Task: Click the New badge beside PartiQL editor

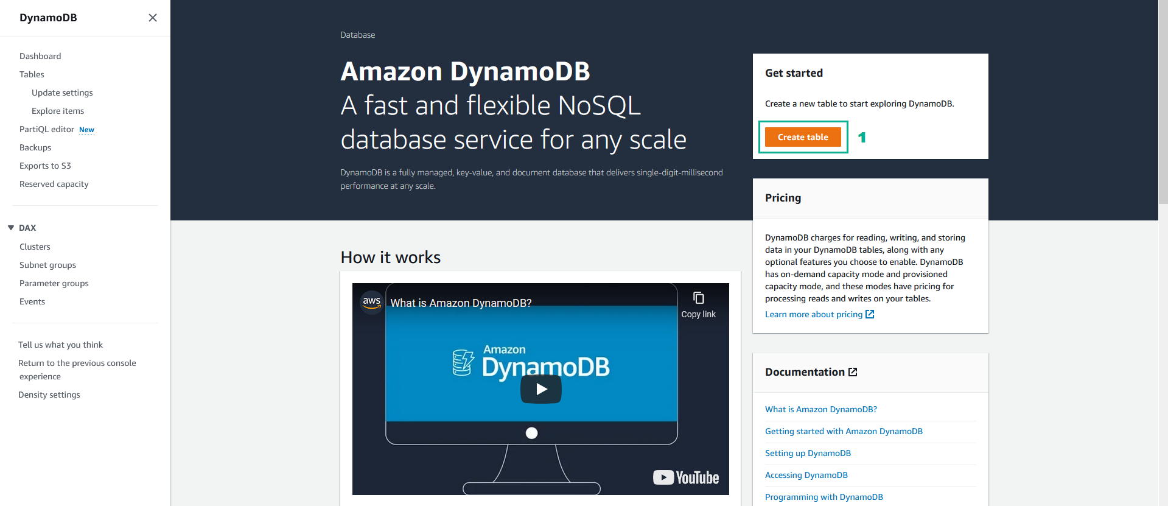Action: 86,130
